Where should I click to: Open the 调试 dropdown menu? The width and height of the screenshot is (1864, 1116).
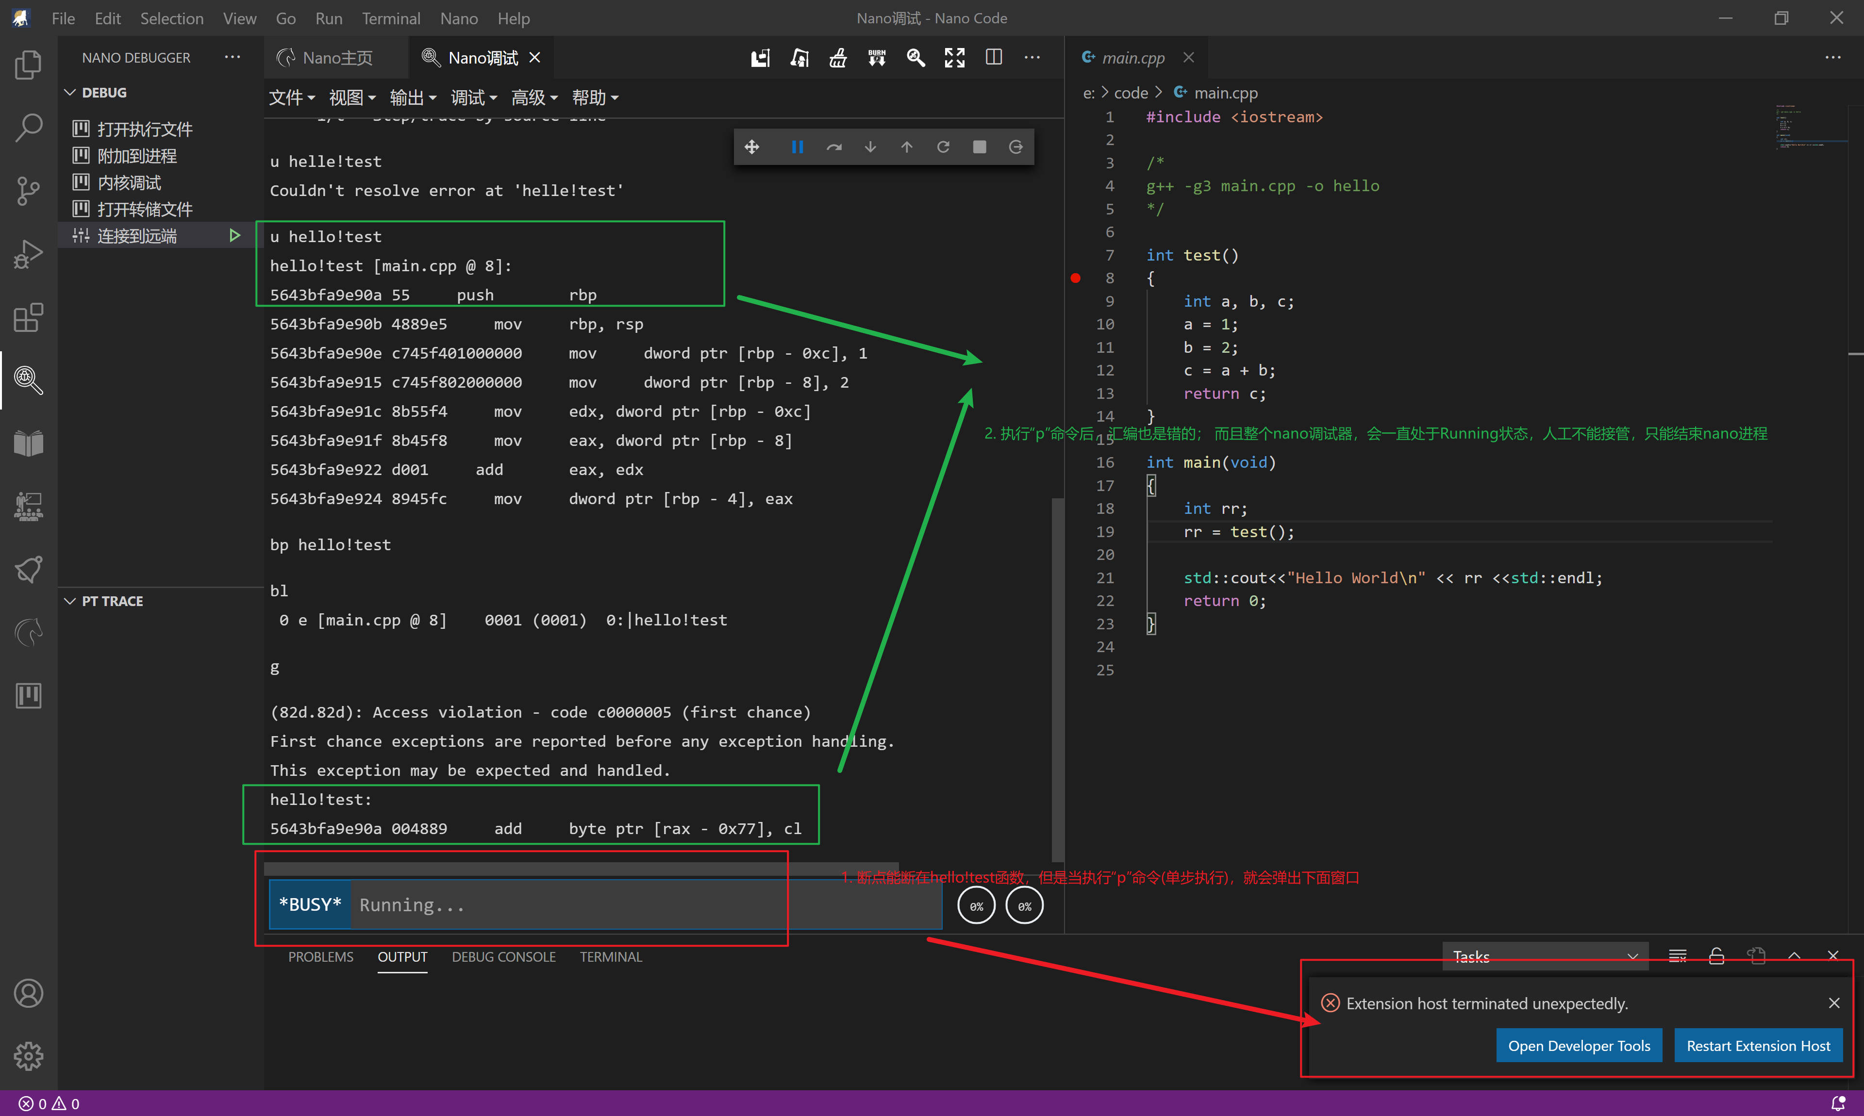coord(474,98)
